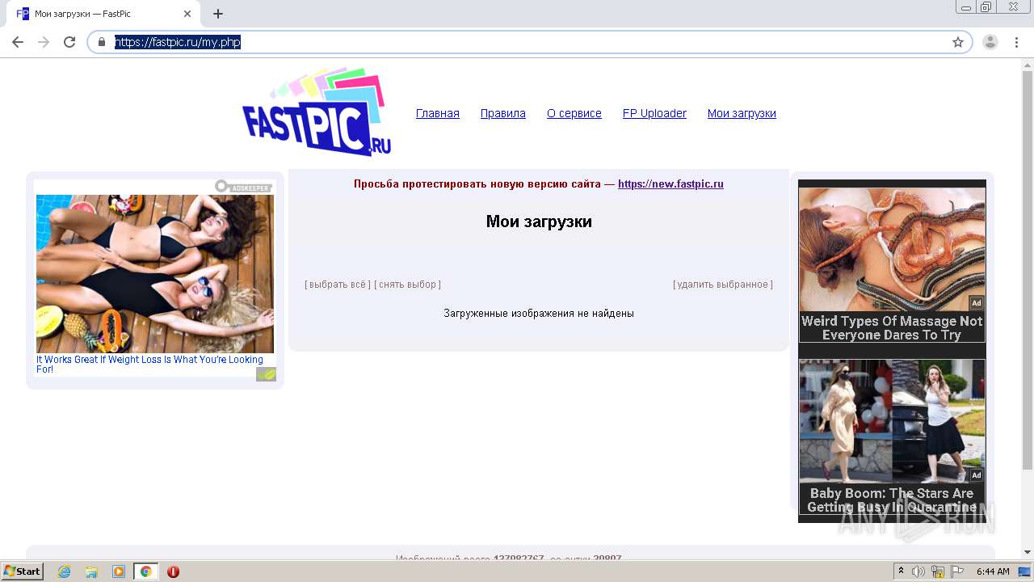Click the Show desktop tray icon
Image resolution: width=1034 pixels, height=582 pixels.
click(1024, 571)
